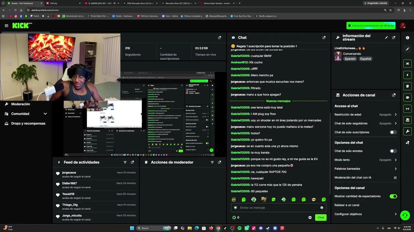Open the green headset support button
Viewport: 414px width, 232px height.
tap(405, 215)
